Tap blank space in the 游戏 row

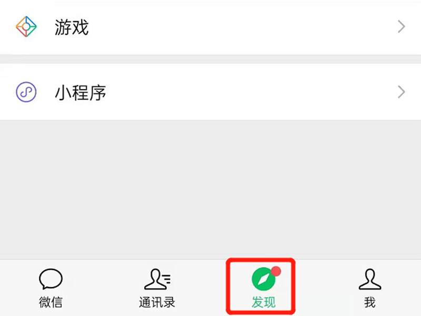[x=242, y=27]
